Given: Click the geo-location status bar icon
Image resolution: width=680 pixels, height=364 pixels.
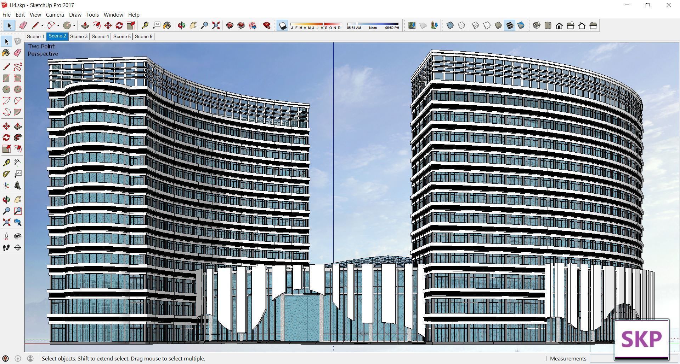Looking at the screenshot, I should tap(6, 358).
